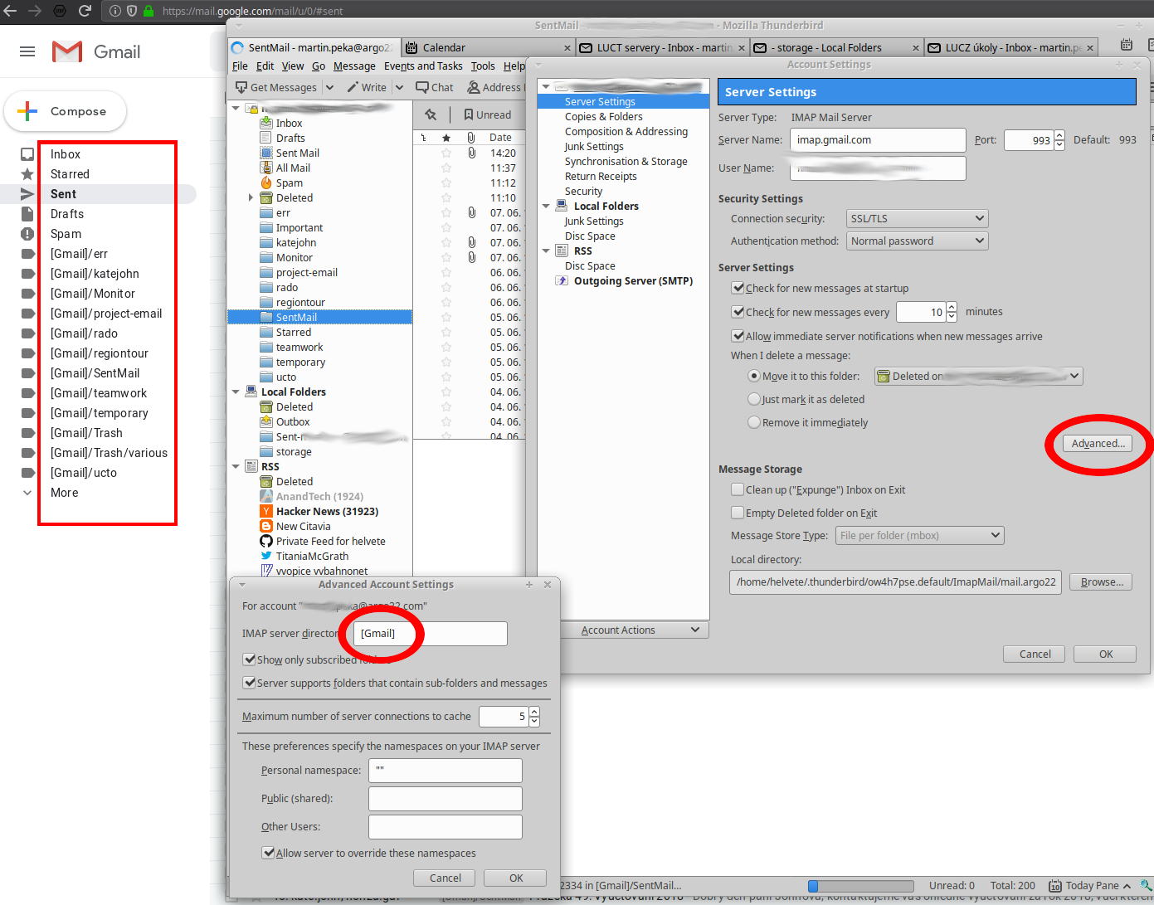Image resolution: width=1154 pixels, height=905 pixels.
Task: Open Authentication method dropdown
Action: (x=917, y=241)
